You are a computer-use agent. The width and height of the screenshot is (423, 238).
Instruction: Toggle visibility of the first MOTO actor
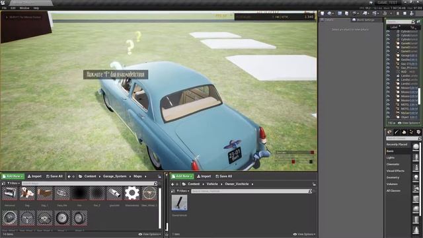(x=388, y=104)
